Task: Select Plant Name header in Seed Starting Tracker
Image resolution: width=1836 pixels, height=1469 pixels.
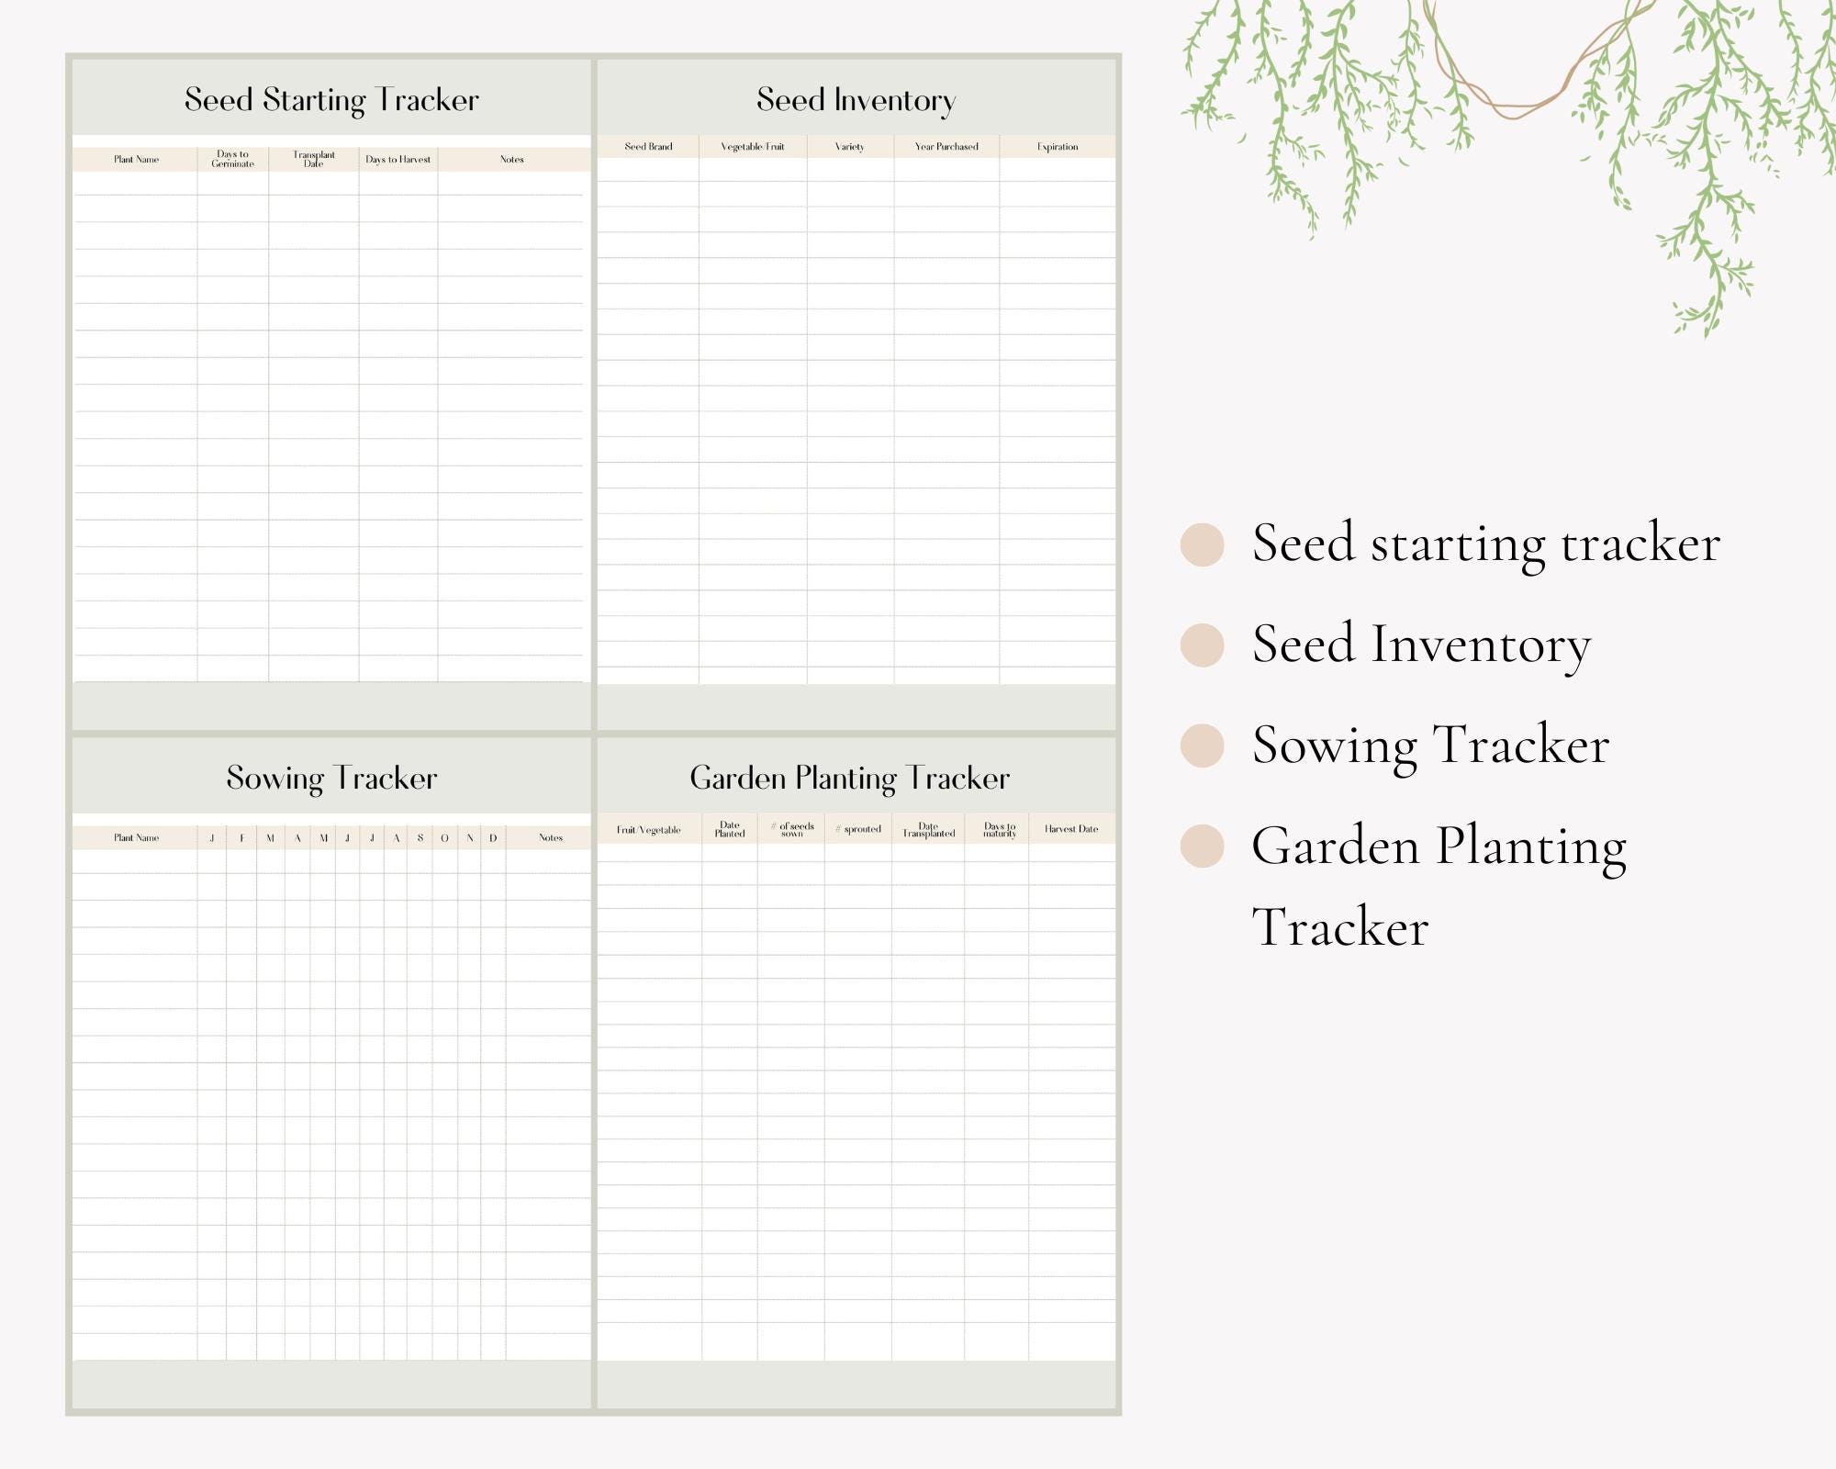Action: pyautogui.click(x=136, y=160)
